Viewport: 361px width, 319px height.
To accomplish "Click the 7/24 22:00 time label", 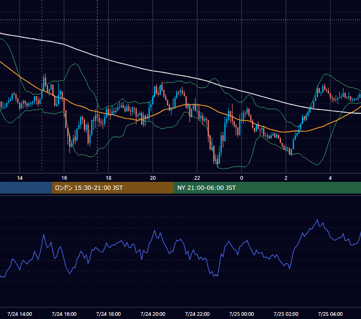I will click(197, 314).
